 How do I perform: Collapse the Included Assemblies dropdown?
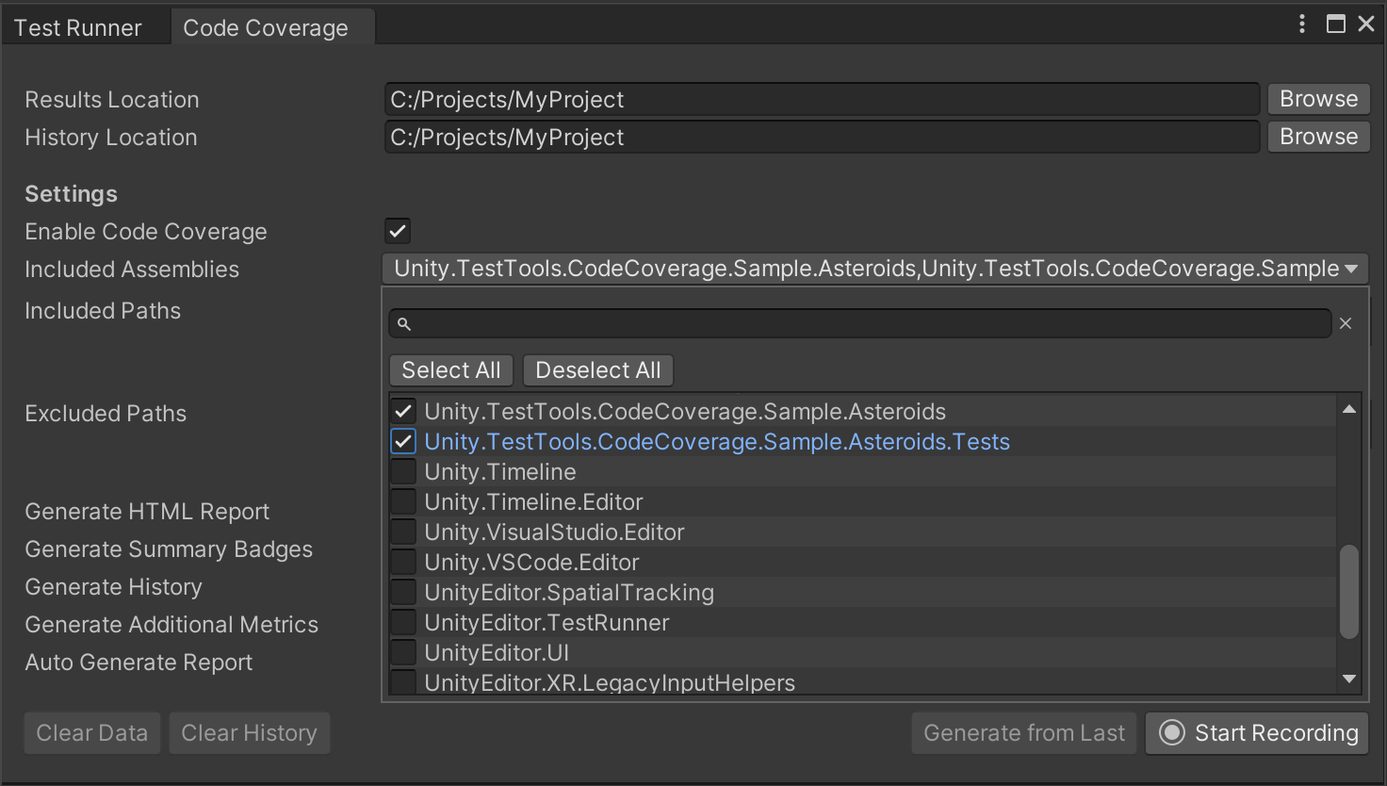1351,270
